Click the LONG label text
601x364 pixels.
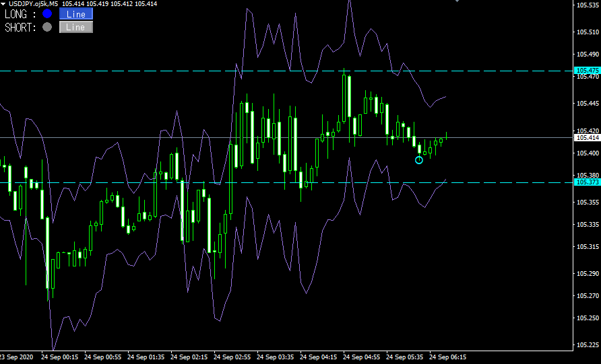pyautogui.click(x=15, y=14)
